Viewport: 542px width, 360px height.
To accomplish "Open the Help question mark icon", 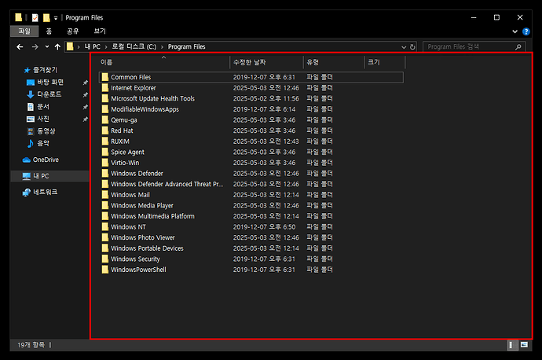I will pos(526,31).
